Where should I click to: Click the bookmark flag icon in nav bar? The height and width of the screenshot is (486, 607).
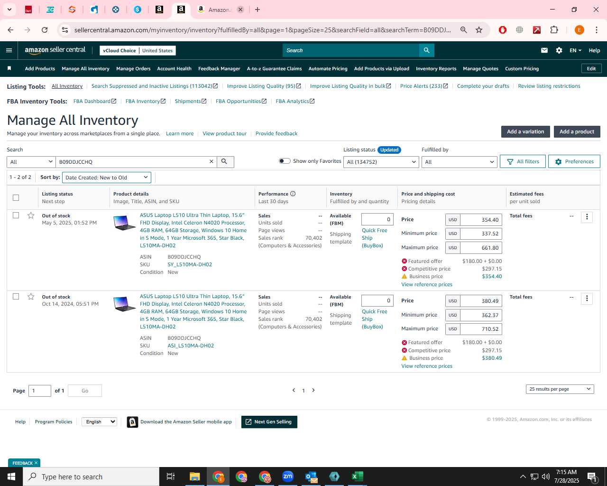pyautogui.click(x=9, y=69)
